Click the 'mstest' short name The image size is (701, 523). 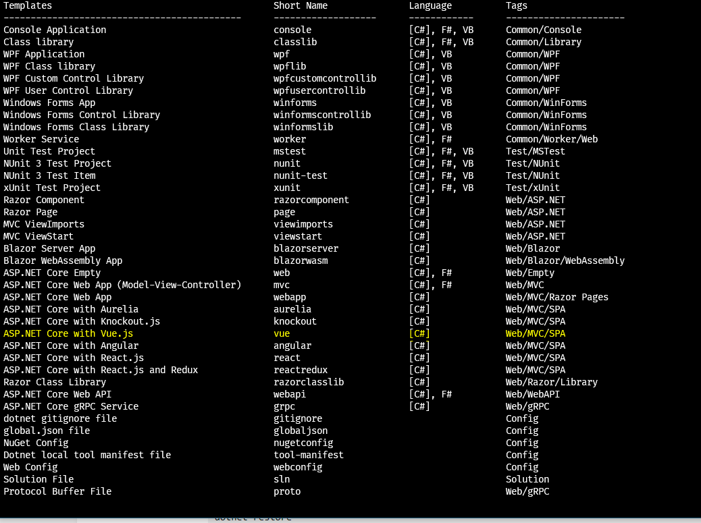point(290,151)
